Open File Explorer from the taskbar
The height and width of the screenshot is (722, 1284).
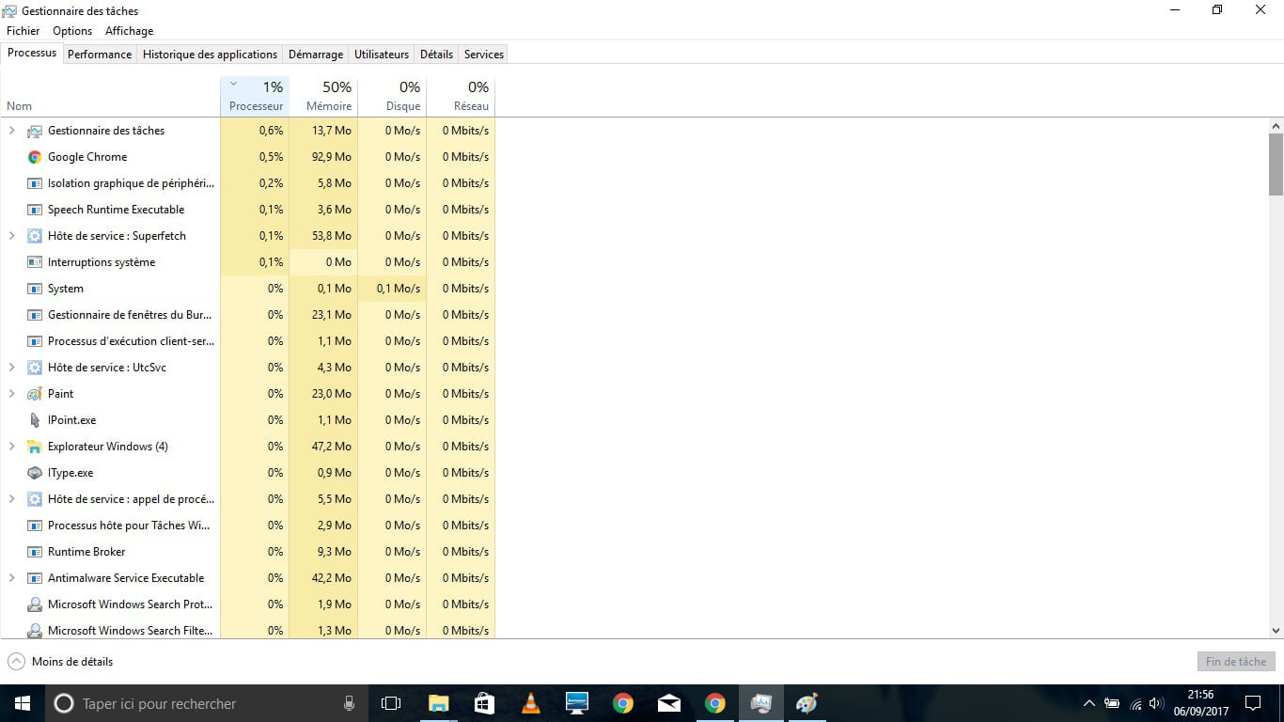[x=438, y=703]
